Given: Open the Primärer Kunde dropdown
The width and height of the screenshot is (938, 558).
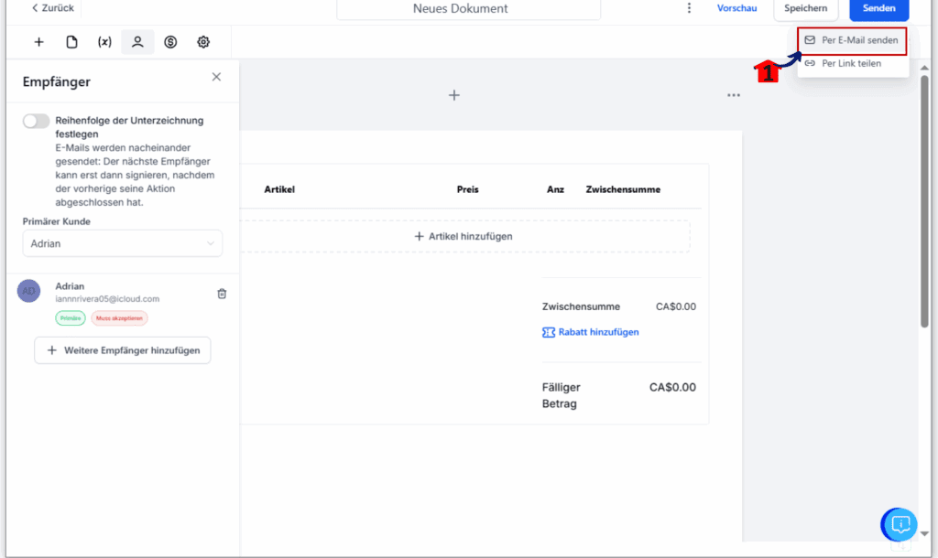Looking at the screenshot, I should pyautogui.click(x=123, y=243).
